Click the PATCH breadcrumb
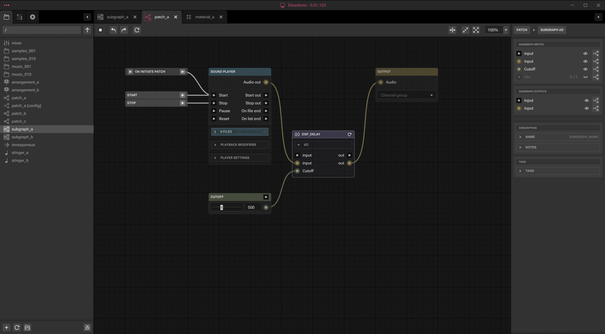 [522, 30]
